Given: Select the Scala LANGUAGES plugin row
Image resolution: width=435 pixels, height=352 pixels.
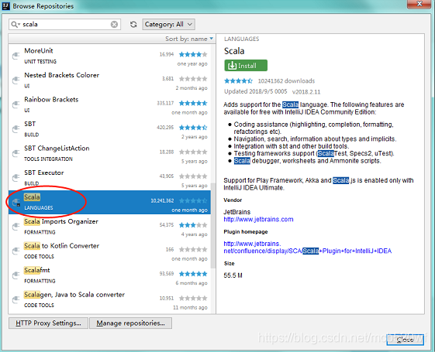Looking at the screenshot, I should (x=109, y=202).
